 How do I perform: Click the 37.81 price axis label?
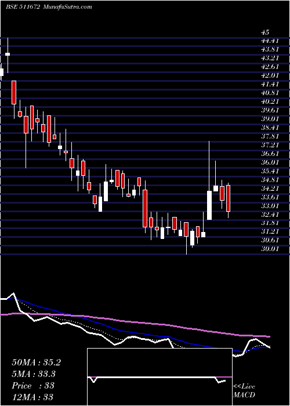click(270, 136)
